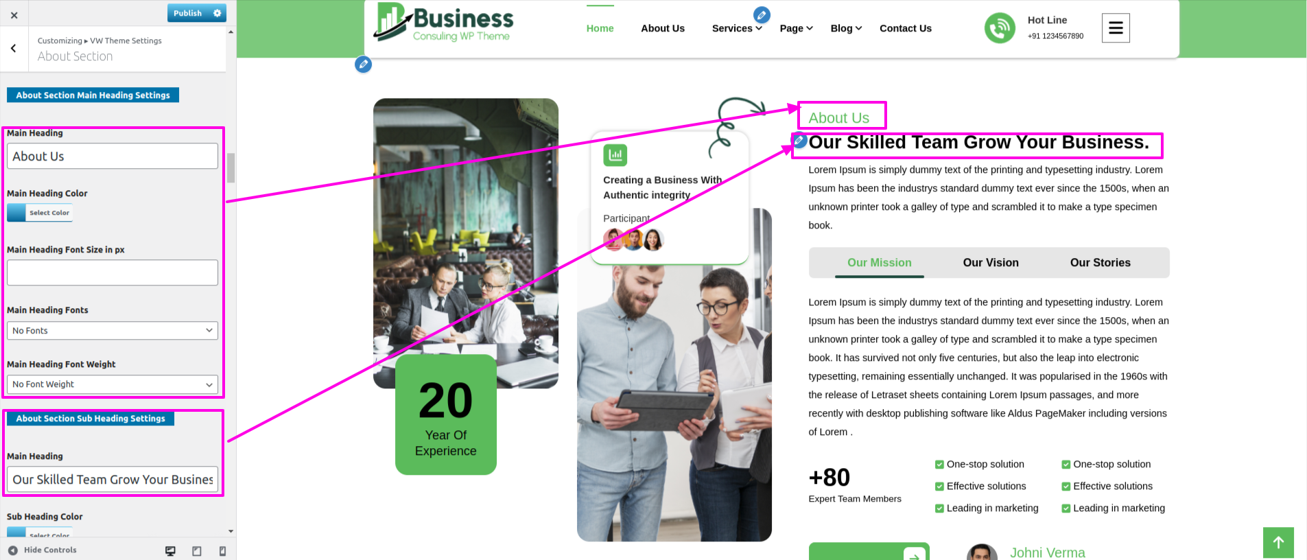Switch to desktop preview icon
The image size is (1307, 560).
[x=170, y=550]
